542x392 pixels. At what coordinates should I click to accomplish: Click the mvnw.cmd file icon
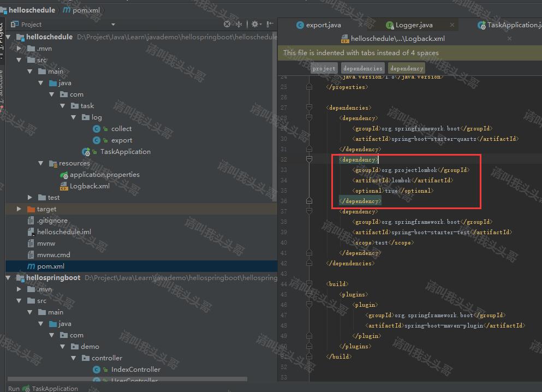[x=31, y=255]
